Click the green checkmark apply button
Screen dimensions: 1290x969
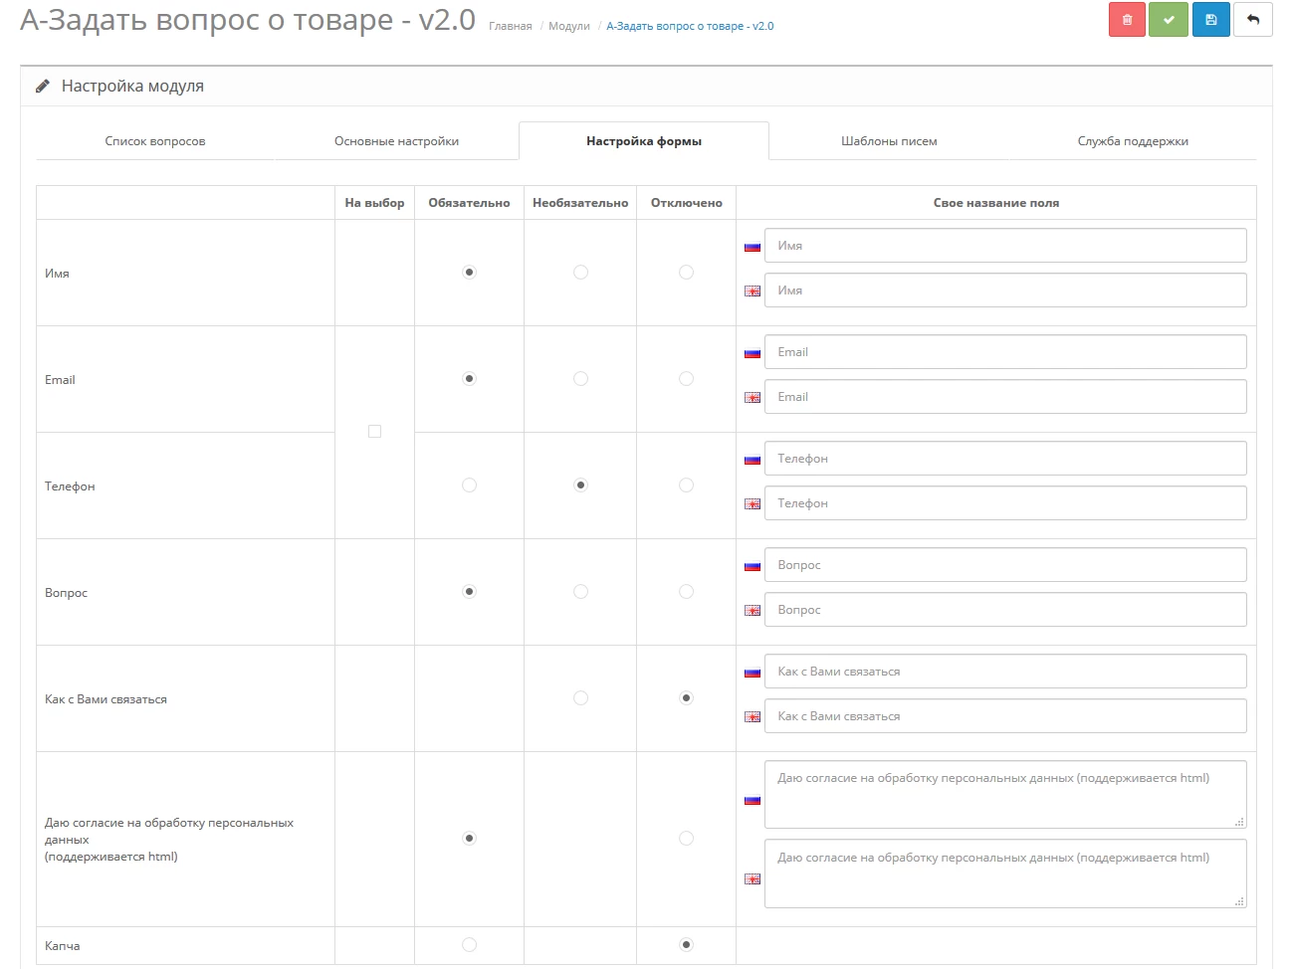[x=1169, y=20]
